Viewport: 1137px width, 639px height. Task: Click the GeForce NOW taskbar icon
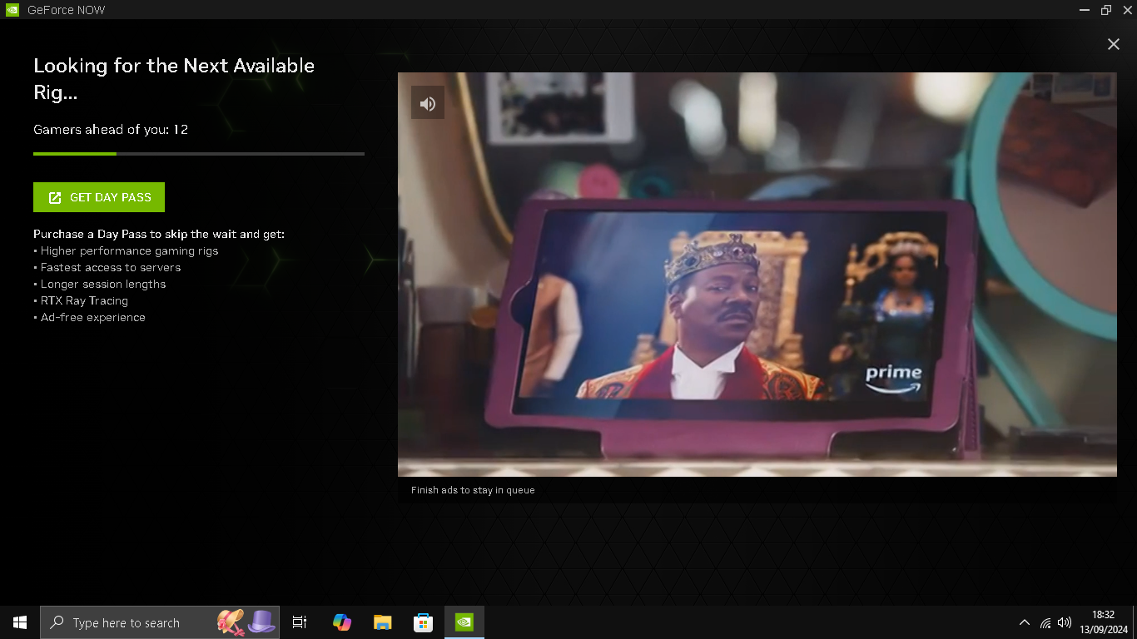(464, 622)
